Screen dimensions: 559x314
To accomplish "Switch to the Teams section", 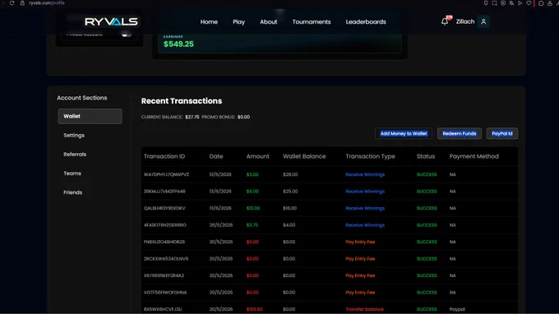I will click(x=72, y=173).
